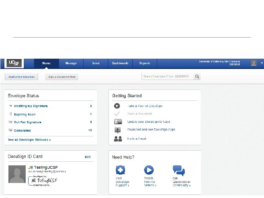Click See All Envelope Statuses link
Image resolution: width=264 pixels, height=198 pixels.
click(x=29, y=140)
